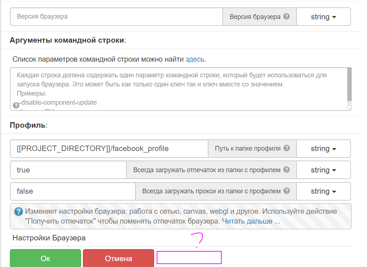Image resolution: width=367 pixels, height=267 pixels.
Task: Click help icon next to Версия браузера
Action: coord(287,17)
